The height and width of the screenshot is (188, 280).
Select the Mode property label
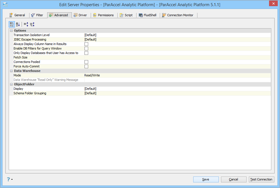coord(17,75)
